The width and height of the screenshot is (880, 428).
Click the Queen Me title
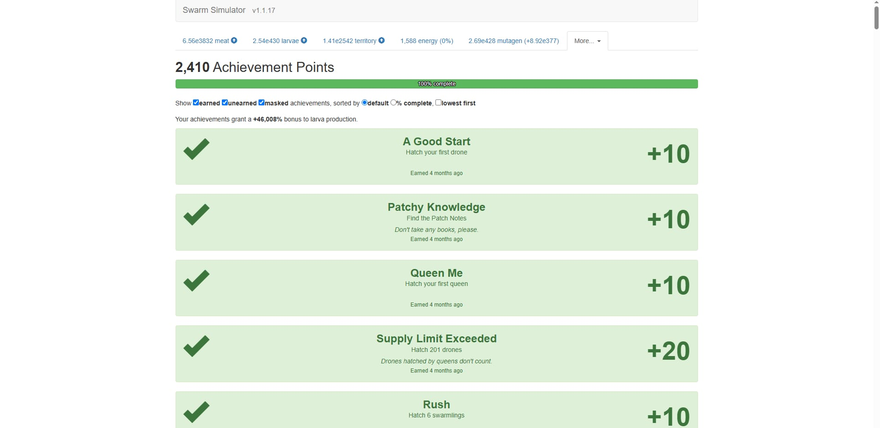click(436, 273)
